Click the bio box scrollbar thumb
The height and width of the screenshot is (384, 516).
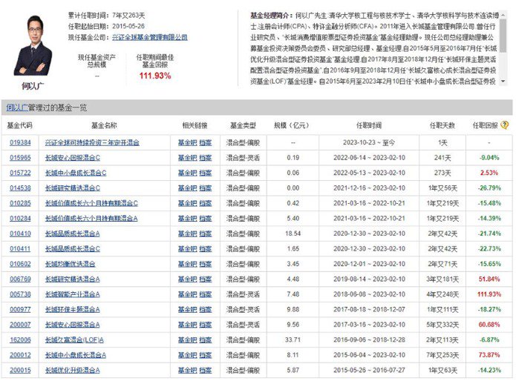click(x=503, y=36)
